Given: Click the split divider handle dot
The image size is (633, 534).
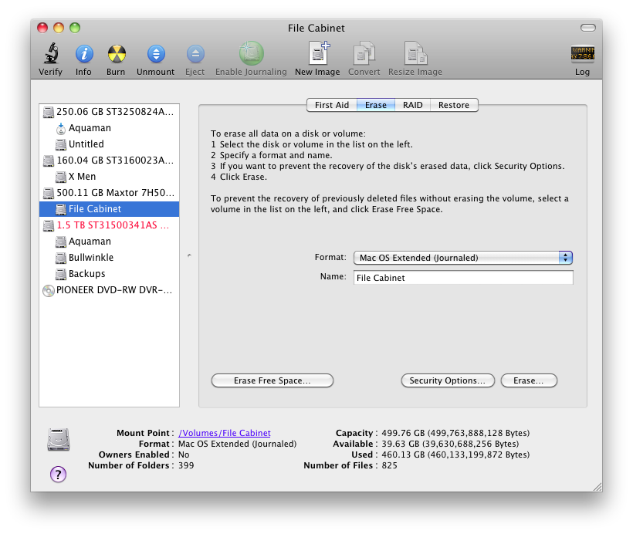Looking at the screenshot, I should (x=189, y=255).
